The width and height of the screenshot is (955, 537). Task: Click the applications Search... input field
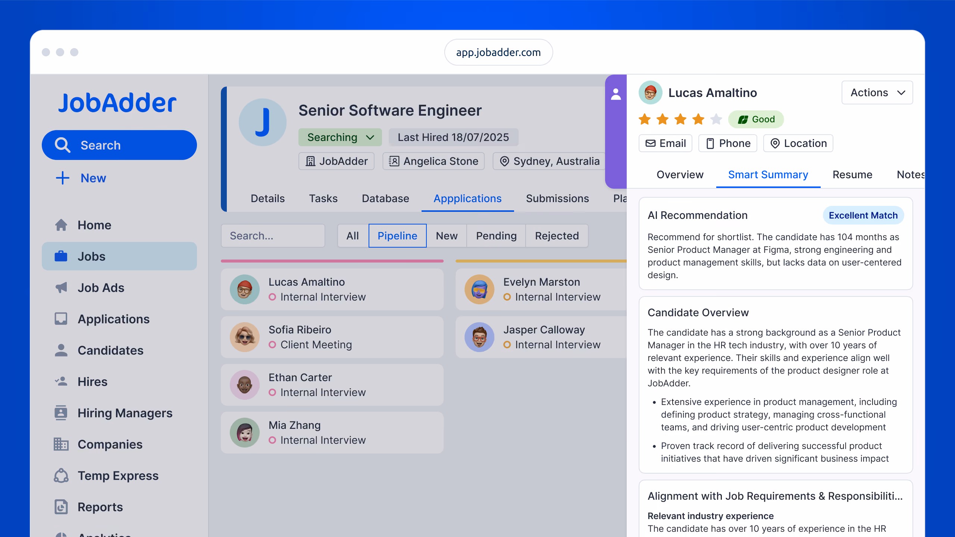(273, 236)
